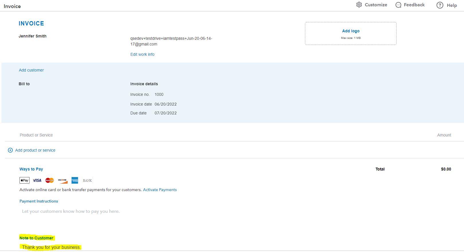This screenshot has width=464, height=252.
Task: Open Help via question mark icon
Action: click(440, 5)
